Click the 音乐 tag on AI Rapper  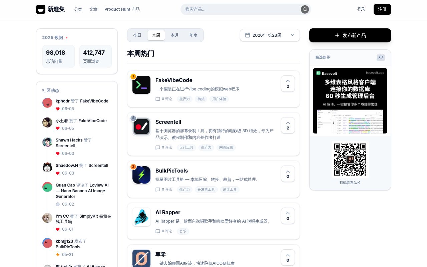[183, 231]
